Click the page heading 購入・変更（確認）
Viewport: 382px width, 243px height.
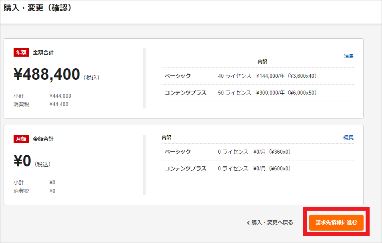(x=38, y=8)
